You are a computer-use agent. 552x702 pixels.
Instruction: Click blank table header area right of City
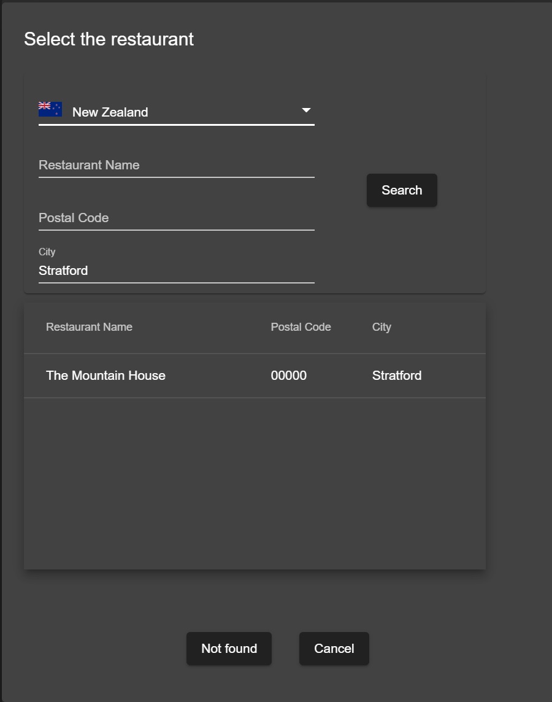coord(439,327)
